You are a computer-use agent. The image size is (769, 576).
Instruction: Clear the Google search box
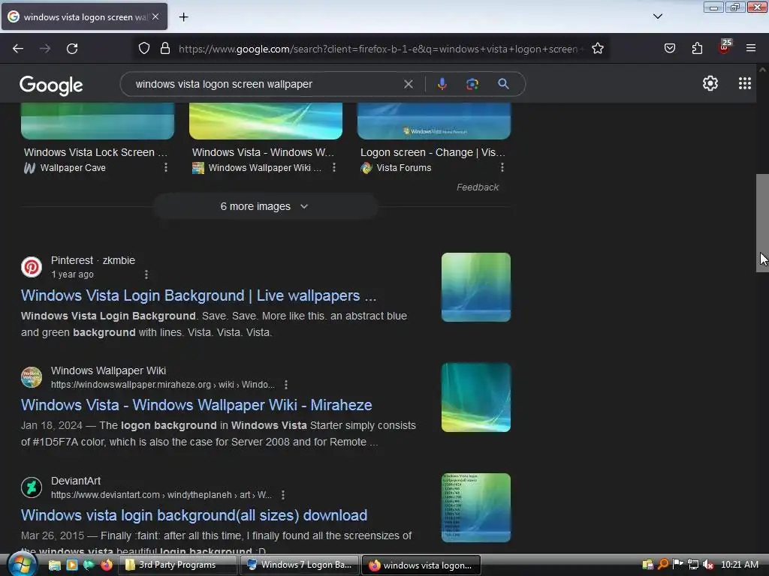tap(408, 84)
